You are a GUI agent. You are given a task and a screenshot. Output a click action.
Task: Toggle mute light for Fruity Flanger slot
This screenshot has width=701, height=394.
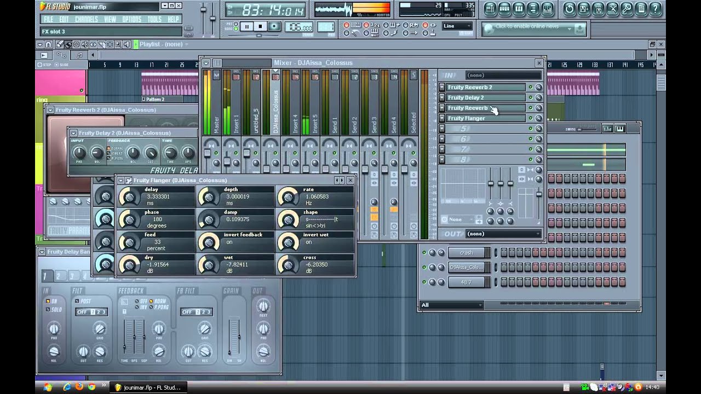pyautogui.click(x=530, y=118)
